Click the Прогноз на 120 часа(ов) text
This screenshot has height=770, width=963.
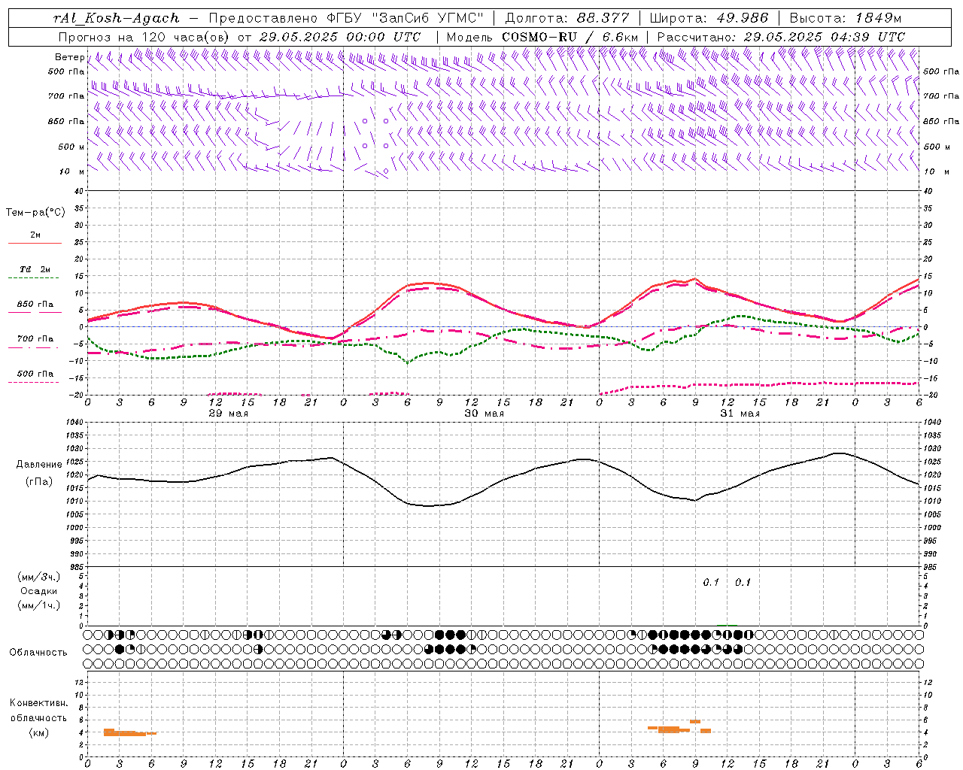tap(144, 37)
